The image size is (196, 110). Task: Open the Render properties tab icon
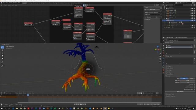coord(163,43)
